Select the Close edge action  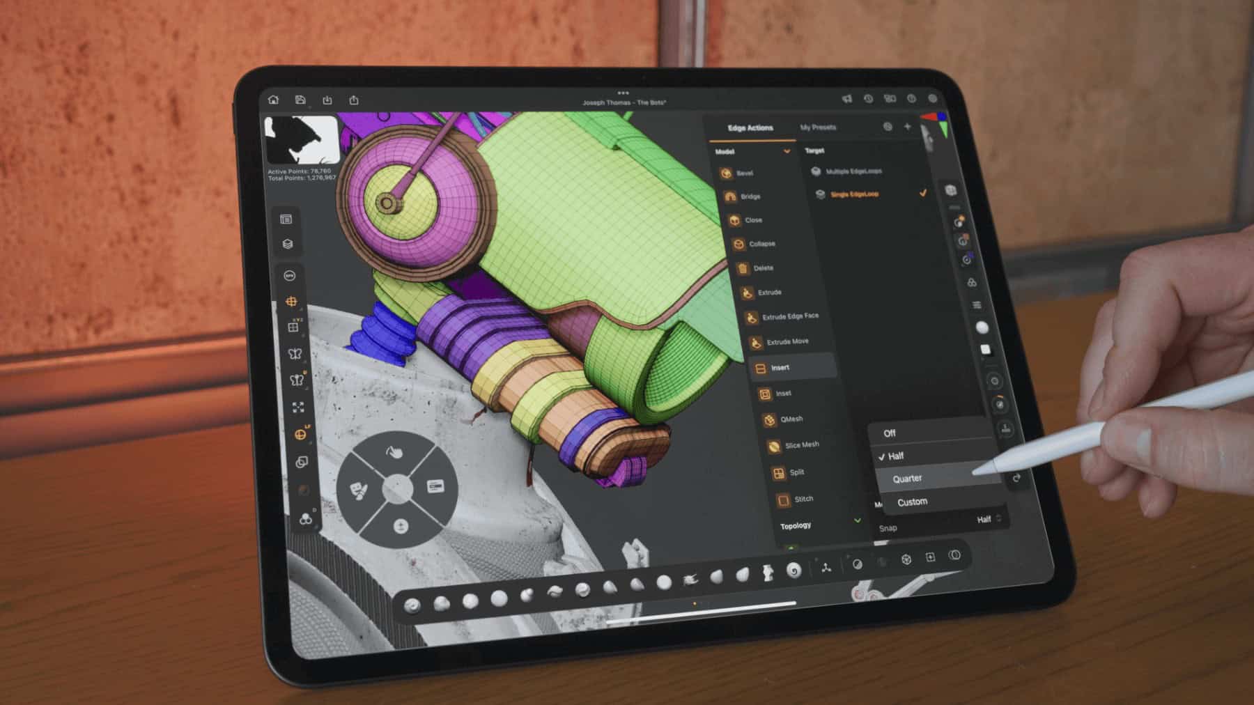click(x=745, y=220)
